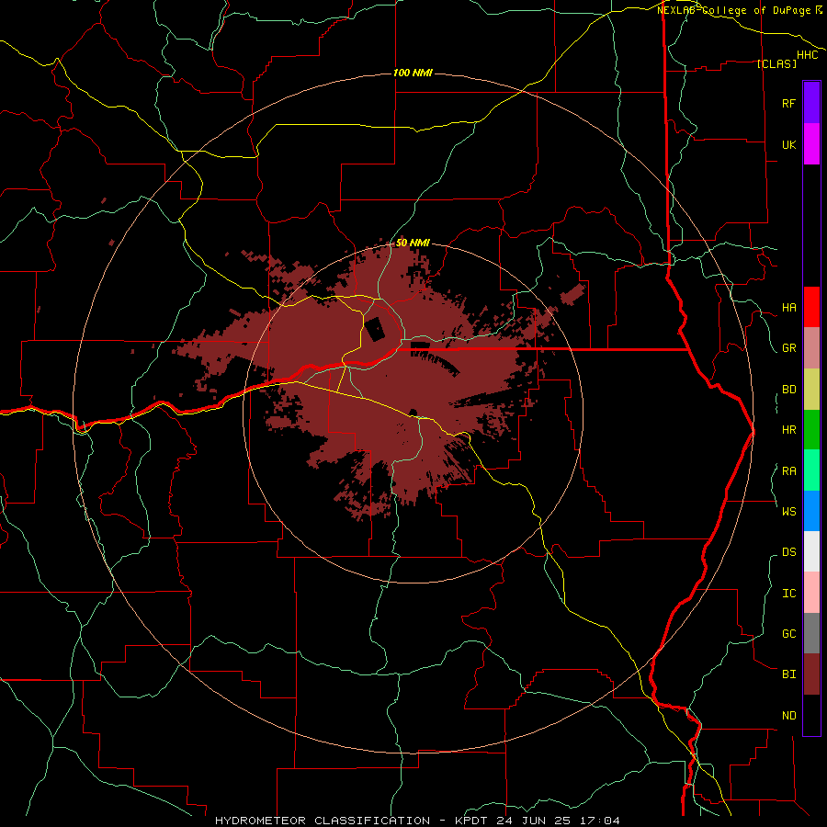Click the 17:04 timestamp
The image size is (827, 827).
click(599, 821)
